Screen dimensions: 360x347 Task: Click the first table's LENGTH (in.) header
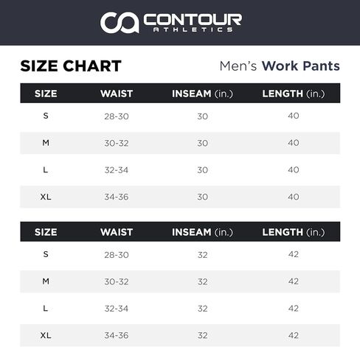click(x=294, y=94)
